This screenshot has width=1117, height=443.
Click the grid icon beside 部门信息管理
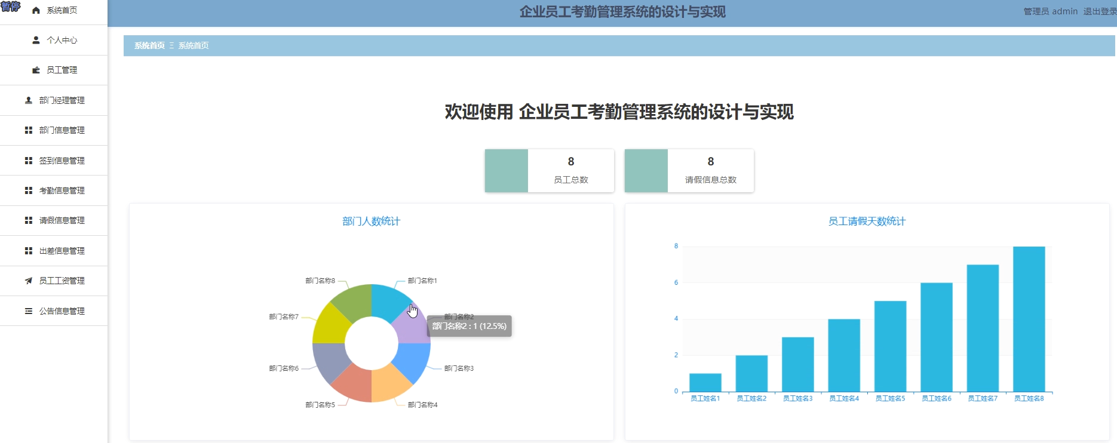point(28,130)
